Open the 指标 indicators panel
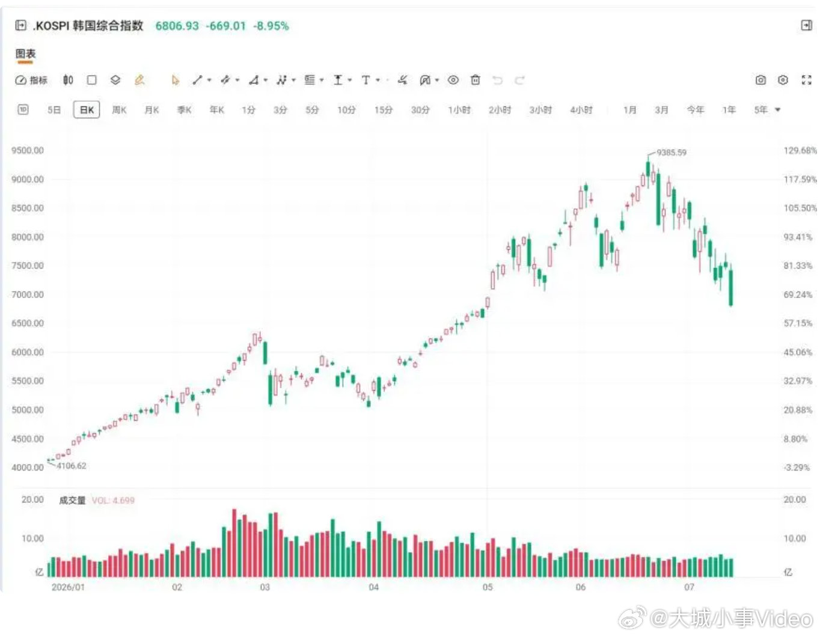This screenshot has width=820, height=637. click(x=31, y=80)
